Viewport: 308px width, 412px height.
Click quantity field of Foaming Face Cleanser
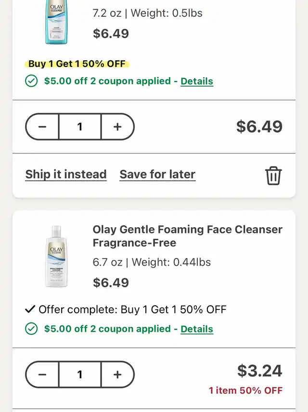[x=80, y=374]
